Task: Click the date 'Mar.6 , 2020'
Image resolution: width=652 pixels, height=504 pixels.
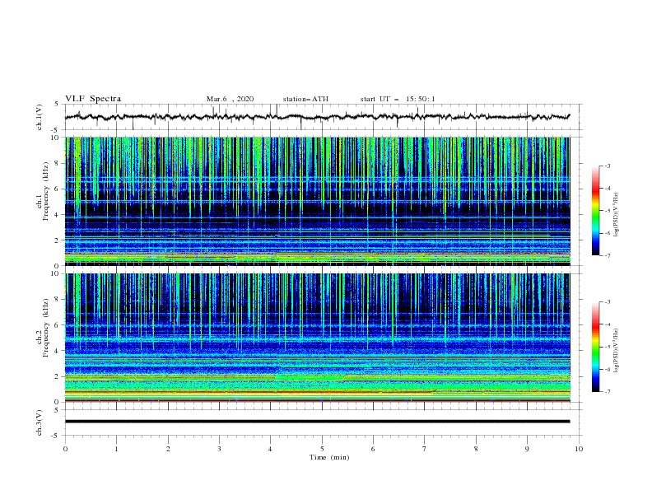Action: (x=230, y=99)
